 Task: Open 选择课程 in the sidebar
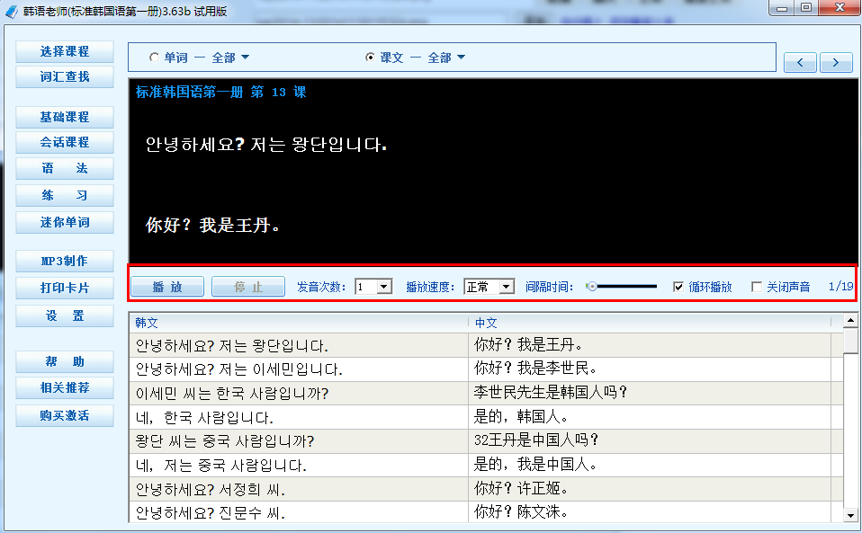[65, 51]
